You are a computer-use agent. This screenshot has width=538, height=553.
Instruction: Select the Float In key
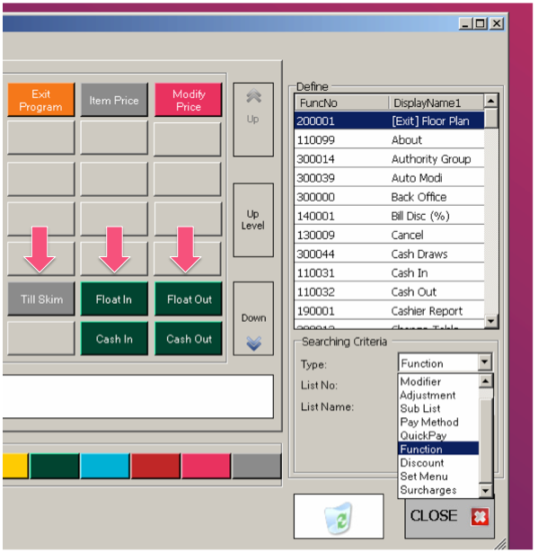coord(114,299)
